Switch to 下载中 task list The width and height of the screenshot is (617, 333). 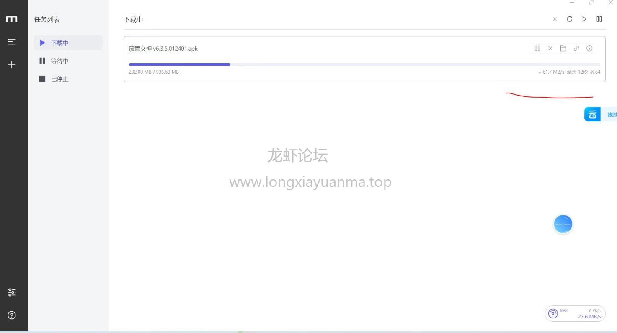pos(68,43)
